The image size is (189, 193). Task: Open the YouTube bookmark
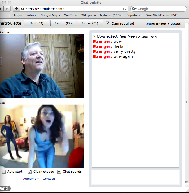(x=71, y=15)
